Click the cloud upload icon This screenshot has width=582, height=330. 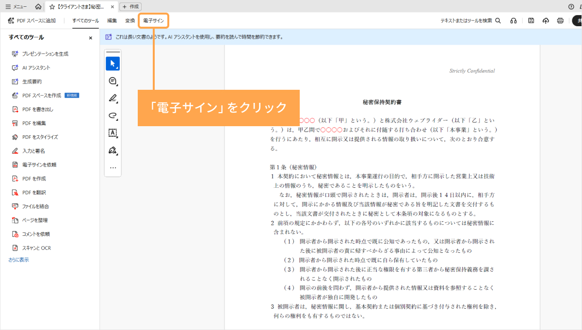(x=546, y=21)
